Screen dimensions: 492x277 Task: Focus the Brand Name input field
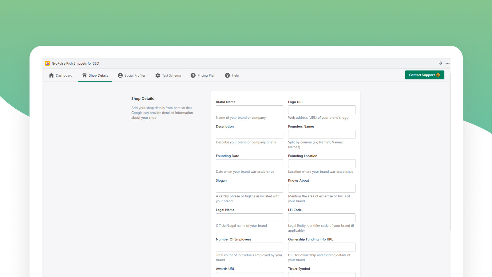[249, 110]
